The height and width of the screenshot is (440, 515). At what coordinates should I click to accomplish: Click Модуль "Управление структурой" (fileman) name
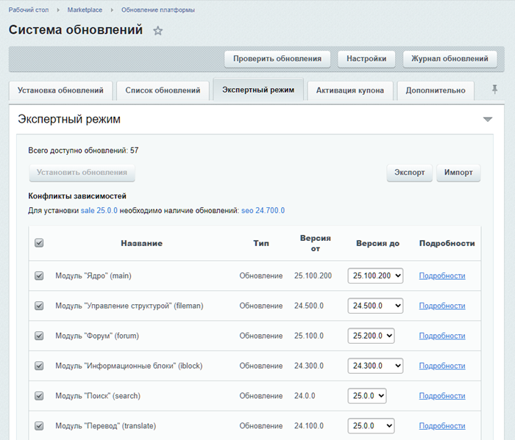click(x=129, y=306)
